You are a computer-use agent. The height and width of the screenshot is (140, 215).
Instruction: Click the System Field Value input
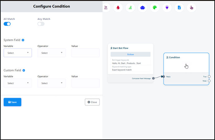tap(86, 53)
